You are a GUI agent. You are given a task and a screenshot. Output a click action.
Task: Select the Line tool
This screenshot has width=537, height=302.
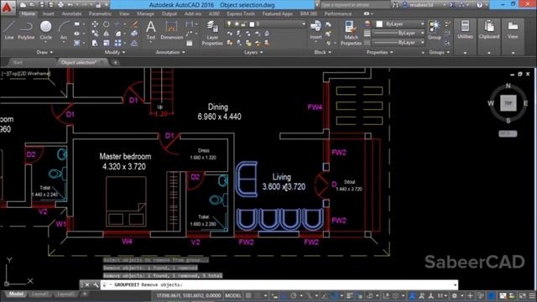click(x=9, y=30)
